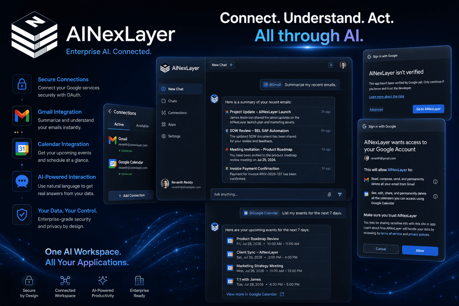Click the AINexLayer link in This will allow
The width and height of the screenshot is (459, 306).
point(397,170)
